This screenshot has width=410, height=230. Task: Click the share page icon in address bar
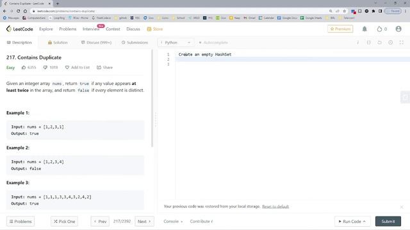(x=338, y=11)
